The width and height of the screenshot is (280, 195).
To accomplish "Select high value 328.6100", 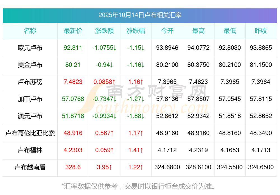I will 199,167.
